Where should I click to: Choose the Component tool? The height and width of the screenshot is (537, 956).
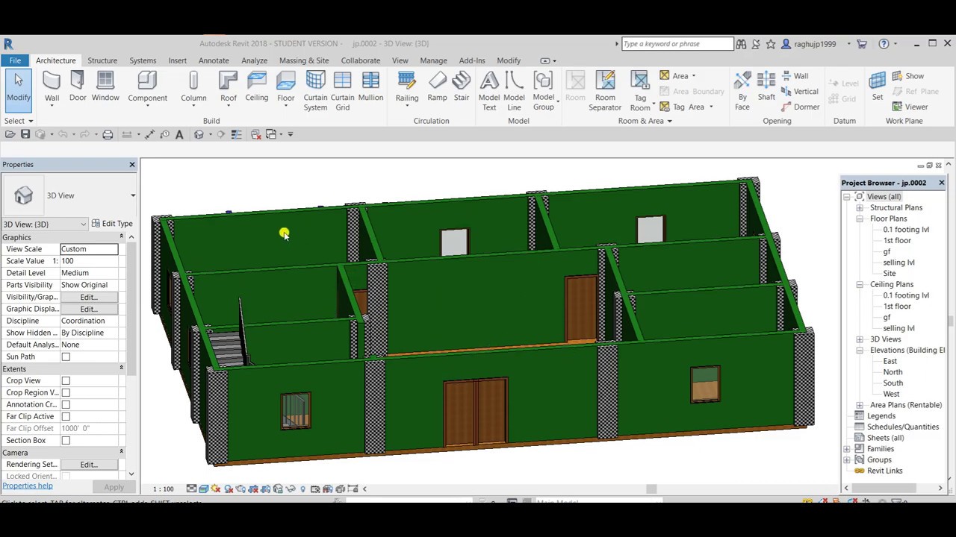(147, 87)
